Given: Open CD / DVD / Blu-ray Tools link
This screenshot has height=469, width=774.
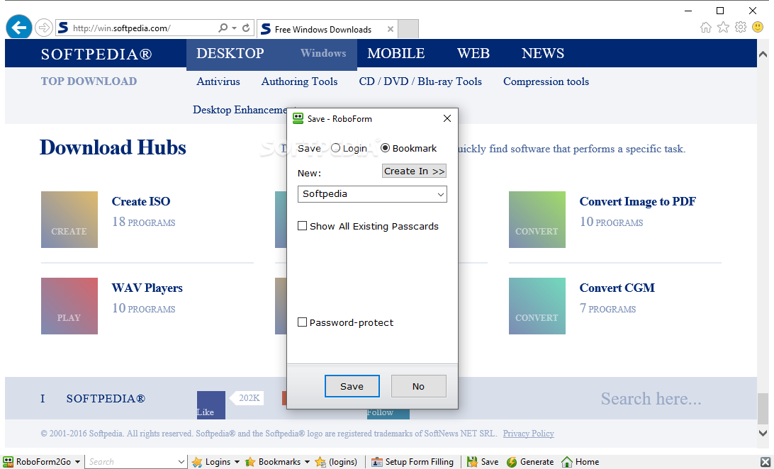Looking at the screenshot, I should click(420, 82).
